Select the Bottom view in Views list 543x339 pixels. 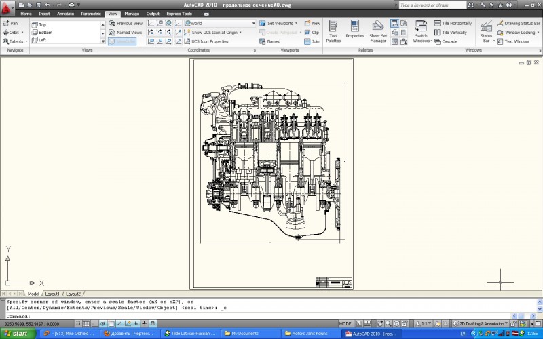[66, 32]
